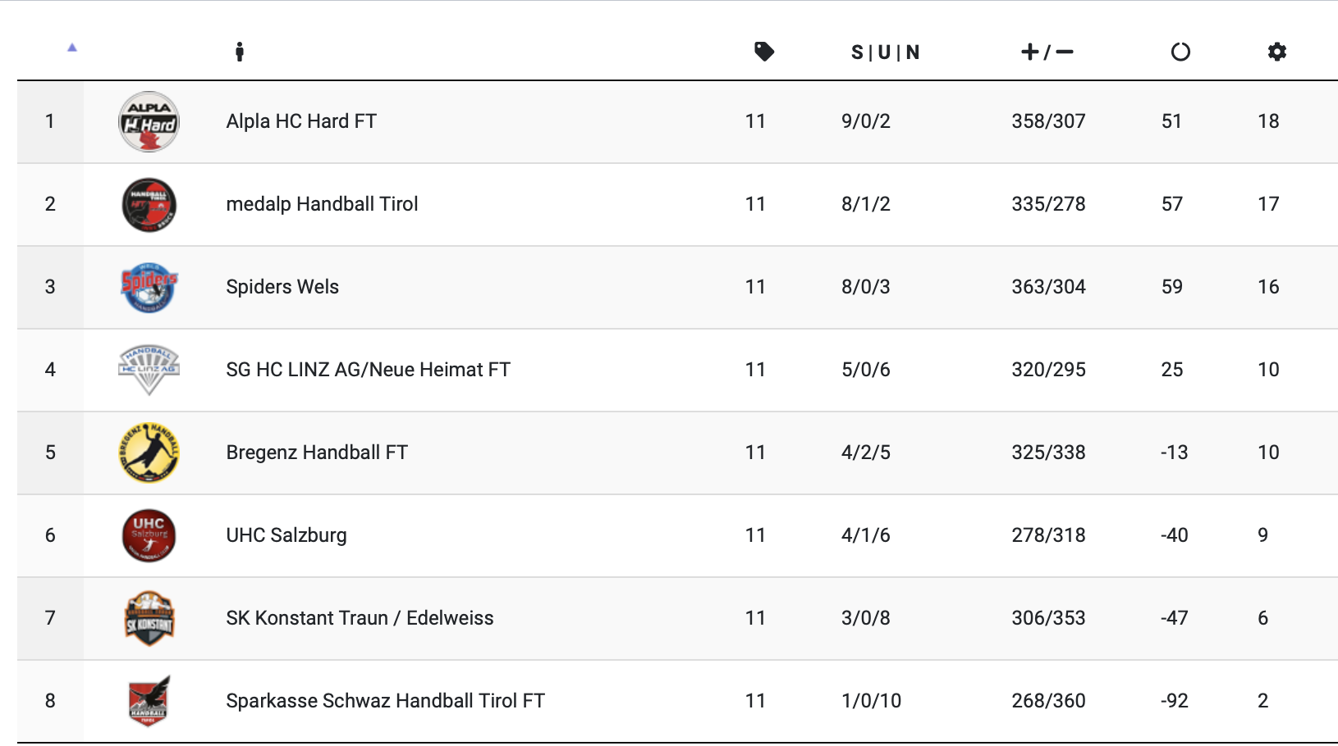Sort by games played tag icon
The width and height of the screenshot is (1338, 746).
(x=764, y=52)
